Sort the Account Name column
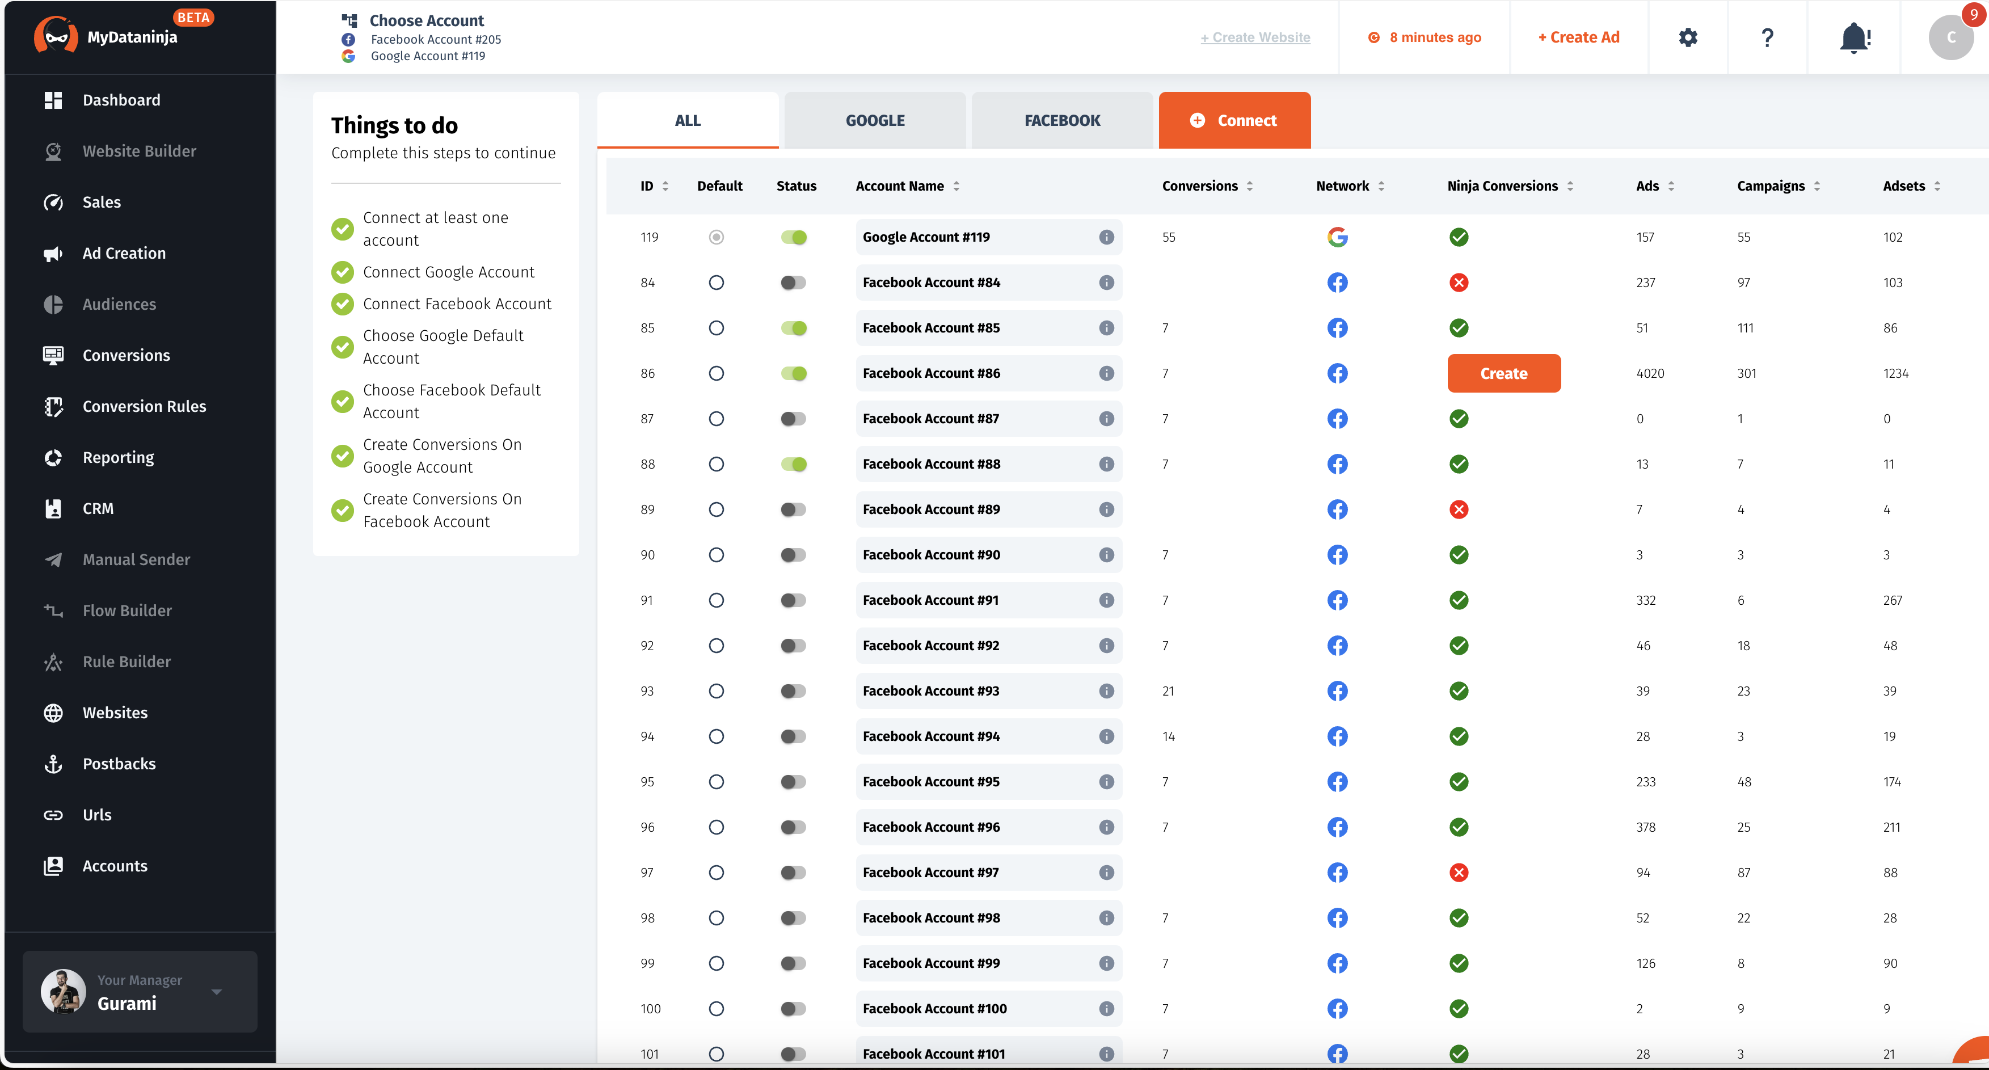Image resolution: width=1989 pixels, height=1070 pixels. [956, 186]
